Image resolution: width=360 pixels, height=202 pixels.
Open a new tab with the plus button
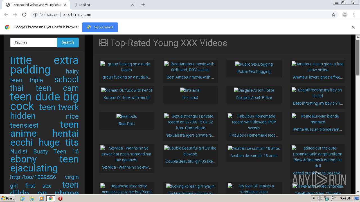[x=143, y=5]
